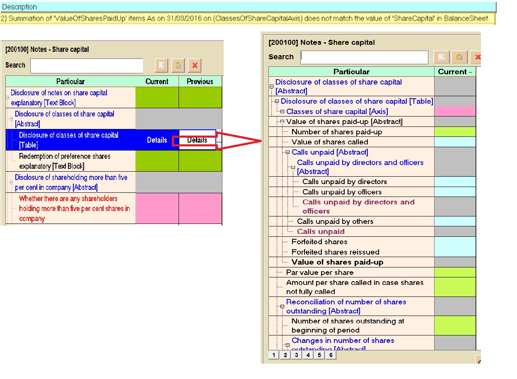Switch to page tab 2
Screen dimensions: 517x379
[285, 355]
